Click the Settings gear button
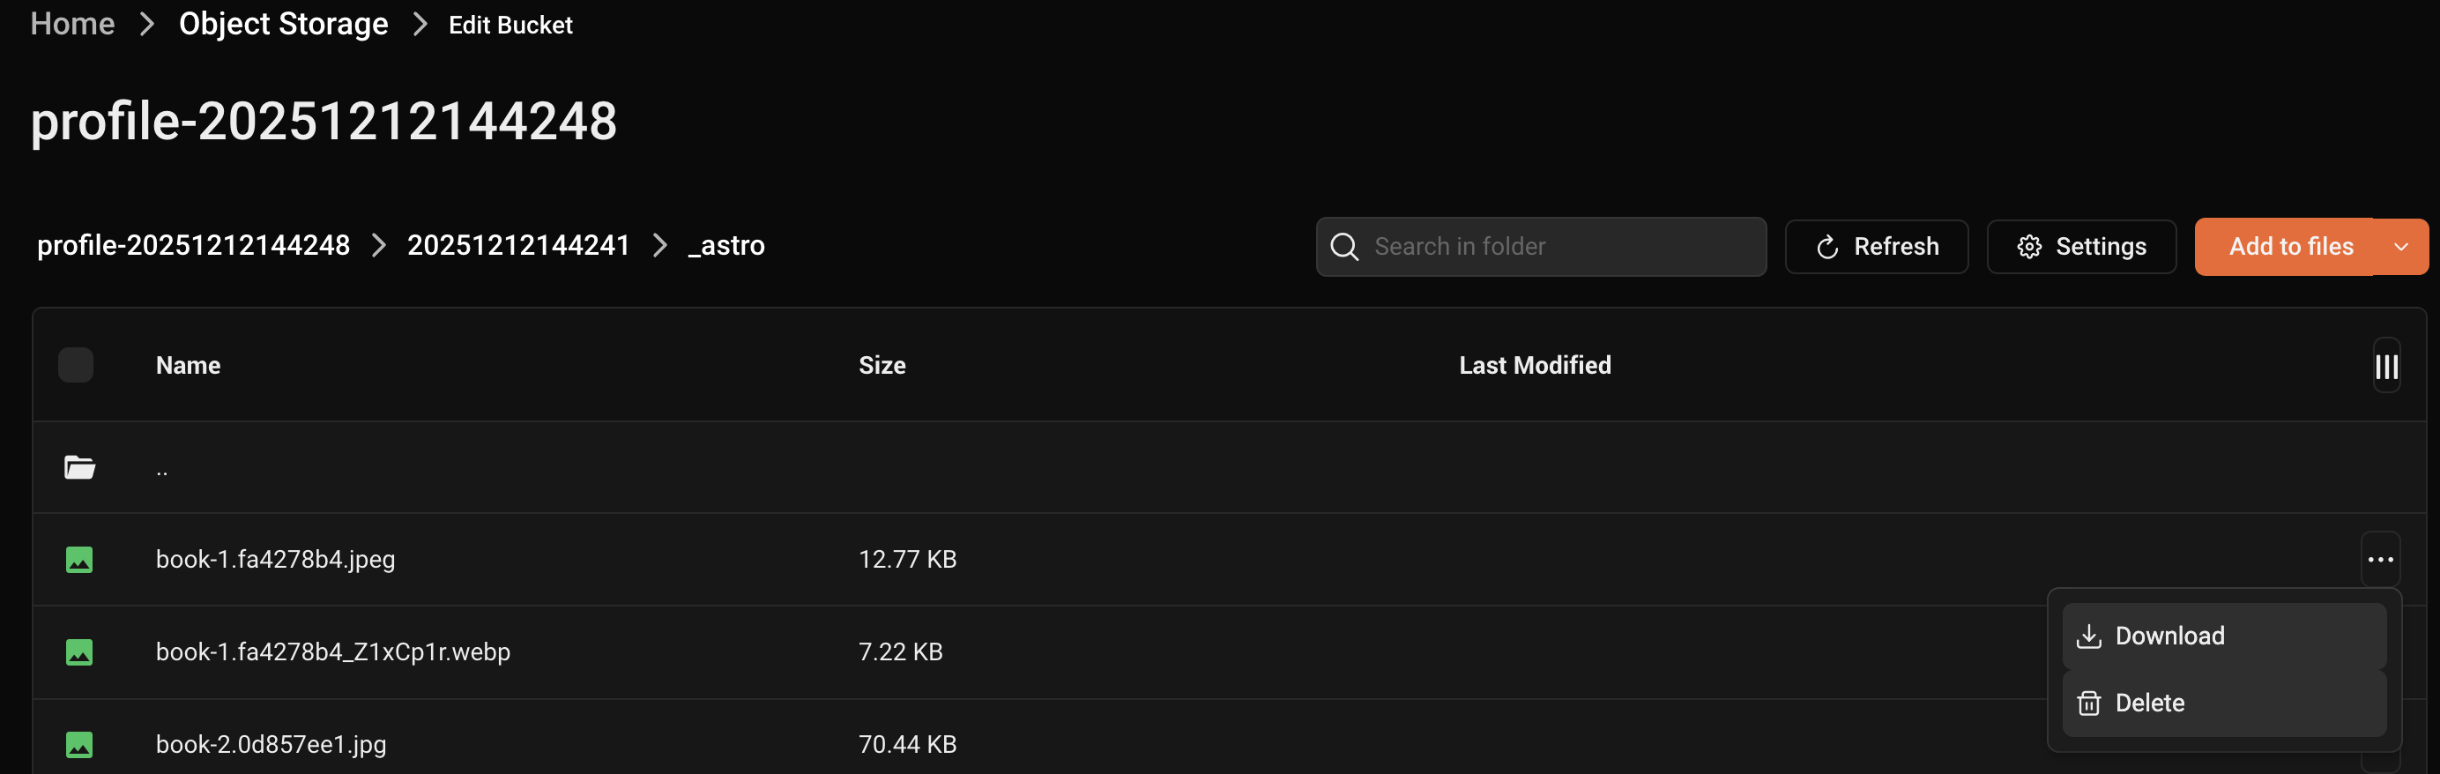Viewport: 2440px width, 774px height. point(2080,247)
